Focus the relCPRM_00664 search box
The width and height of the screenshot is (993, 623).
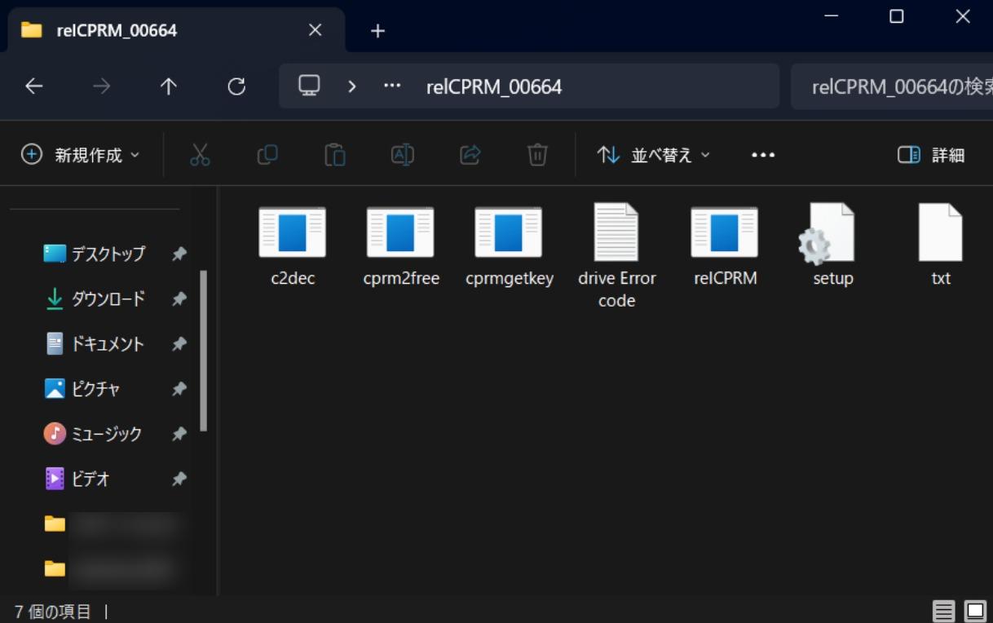point(892,86)
